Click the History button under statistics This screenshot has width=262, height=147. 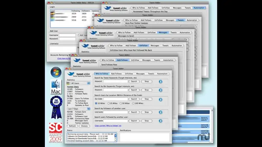[84, 126]
